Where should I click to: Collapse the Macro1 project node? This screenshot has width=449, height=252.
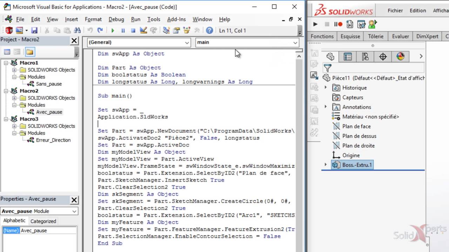6,63
